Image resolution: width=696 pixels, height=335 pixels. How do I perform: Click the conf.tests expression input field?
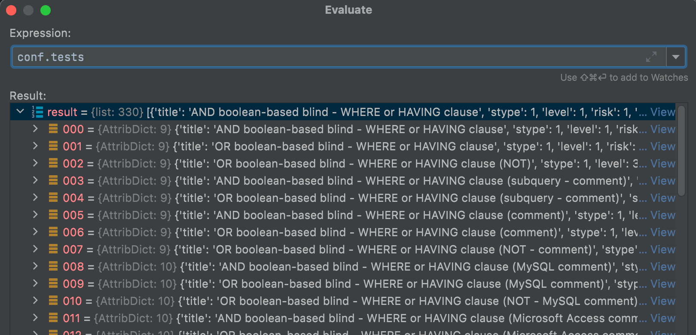pos(327,57)
